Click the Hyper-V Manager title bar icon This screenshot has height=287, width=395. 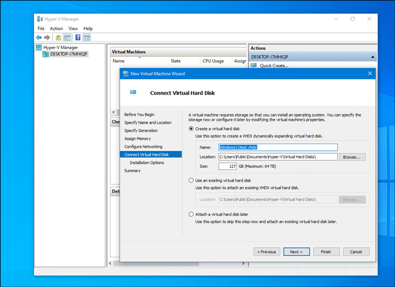click(40, 19)
